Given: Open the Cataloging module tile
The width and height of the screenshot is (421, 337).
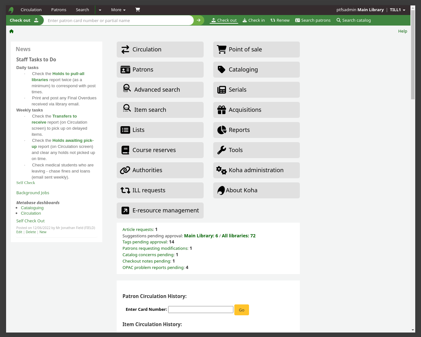Looking at the screenshot, I should point(256,70).
